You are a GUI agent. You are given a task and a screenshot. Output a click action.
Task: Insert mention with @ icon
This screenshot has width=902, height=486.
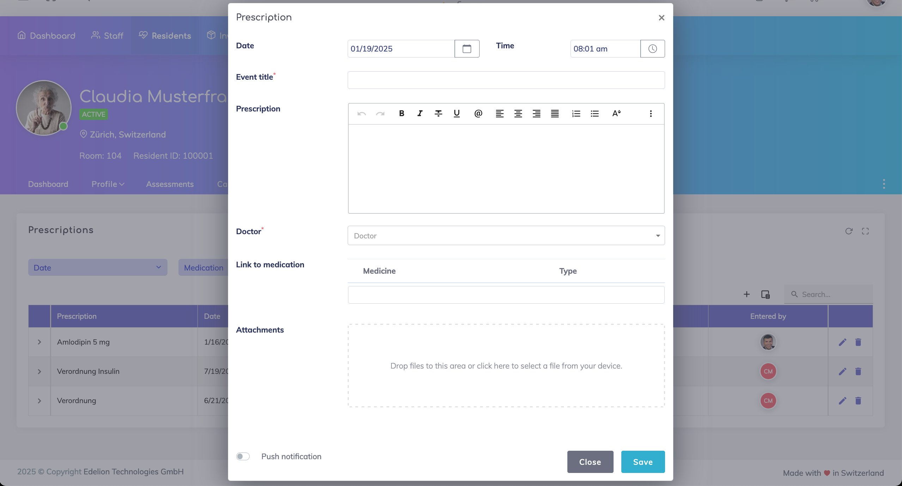478,114
